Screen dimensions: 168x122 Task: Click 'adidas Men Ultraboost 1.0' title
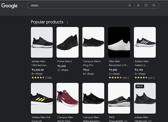point(143,119)
